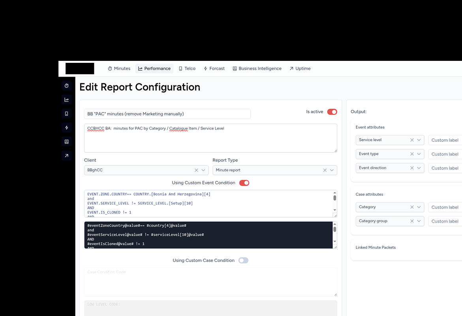Click the lightning icon beside Forcast nav label
Screen dimensions: 462x316
click(206, 68)
